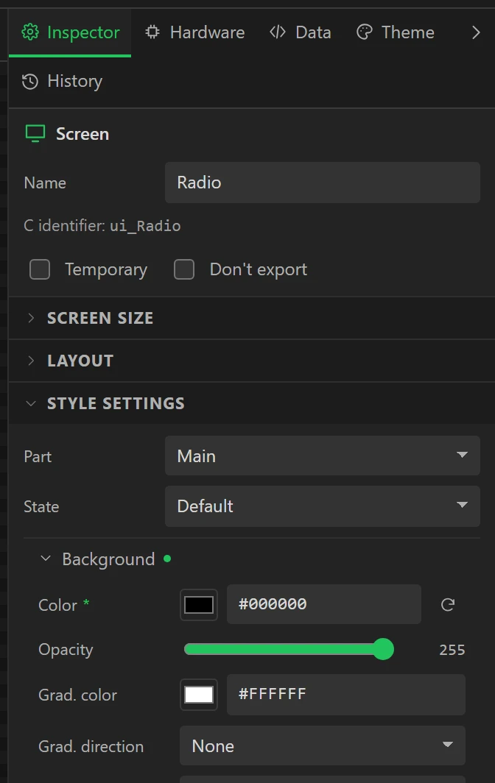Edit the Grad. color hex field #FFFFFF

click(346, 694)
